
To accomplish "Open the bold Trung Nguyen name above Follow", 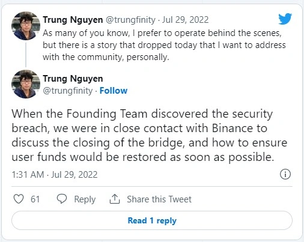I will [x=73, y=79].
